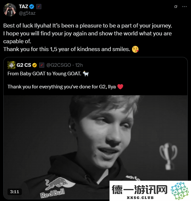191x201 pixels.
Task: Click the 3:11 video duration badge
Action: 15,192
